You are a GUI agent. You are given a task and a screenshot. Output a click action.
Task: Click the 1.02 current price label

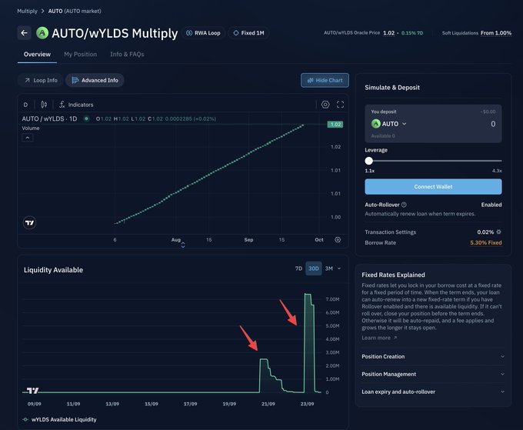click(335, 125)
